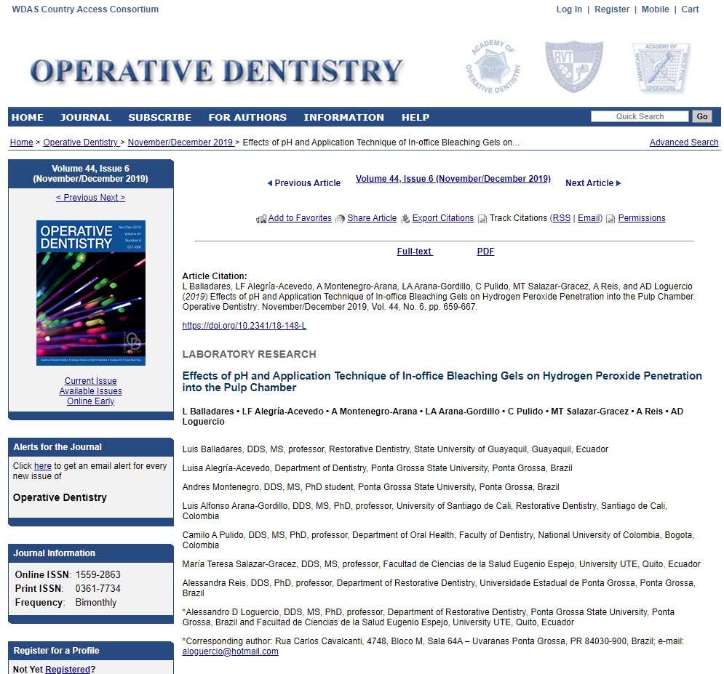The width and height of the screenshot is (724, 674).
Task: Go to Next Article arrow link
Action: click(593, 183)
